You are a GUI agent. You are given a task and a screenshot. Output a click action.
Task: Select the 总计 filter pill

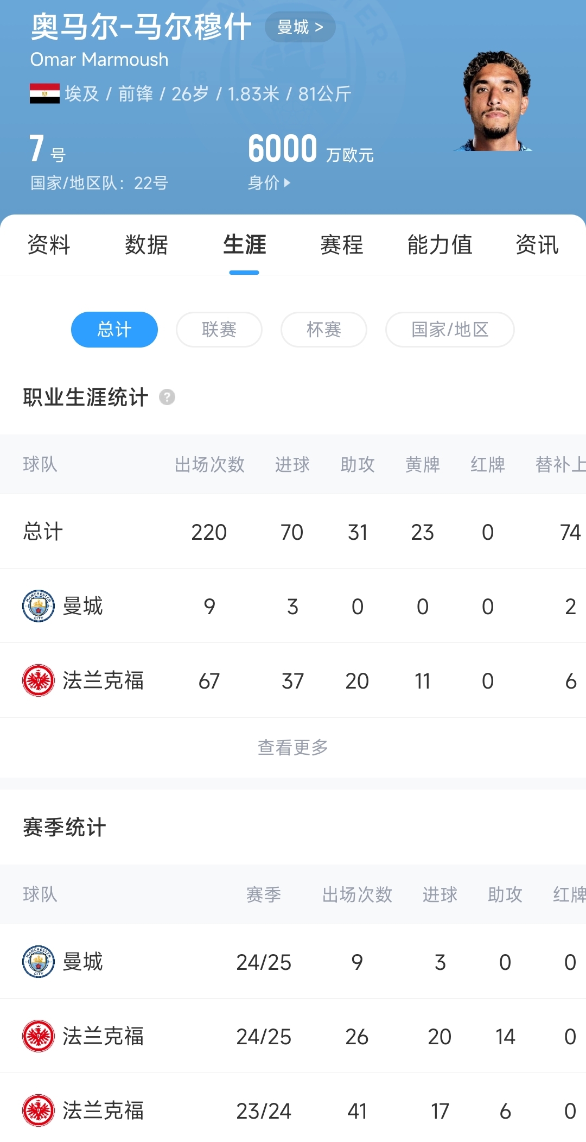click(114, 330)
